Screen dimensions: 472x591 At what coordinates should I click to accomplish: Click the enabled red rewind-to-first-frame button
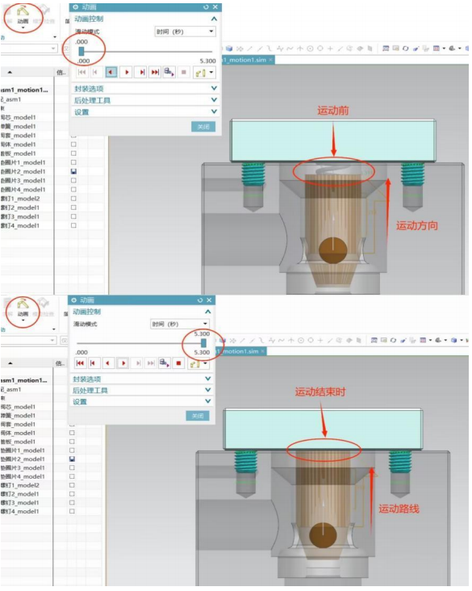pyautogui.click(x=80, y=363)
